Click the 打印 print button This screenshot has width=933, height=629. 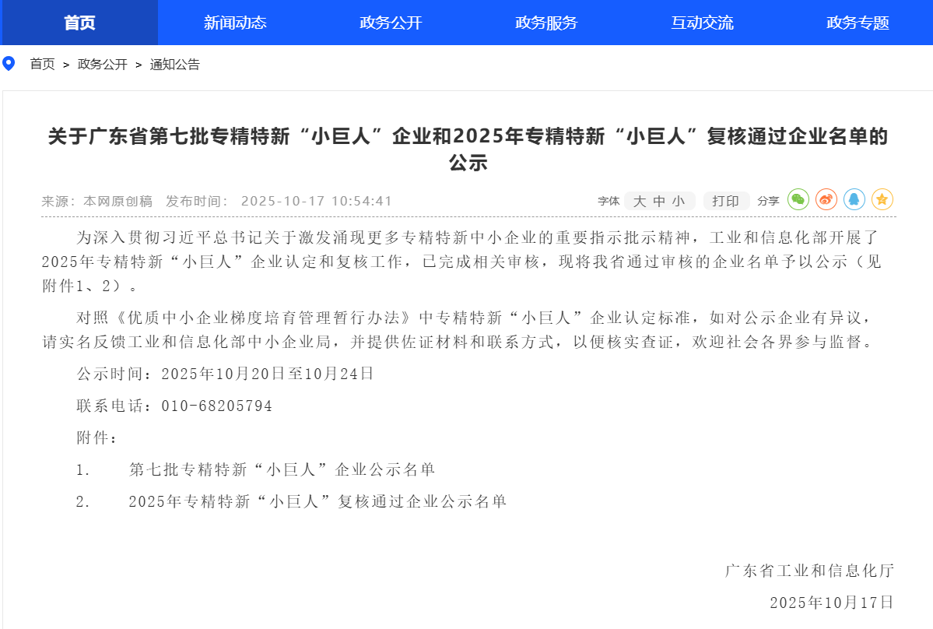coord(726,201)
